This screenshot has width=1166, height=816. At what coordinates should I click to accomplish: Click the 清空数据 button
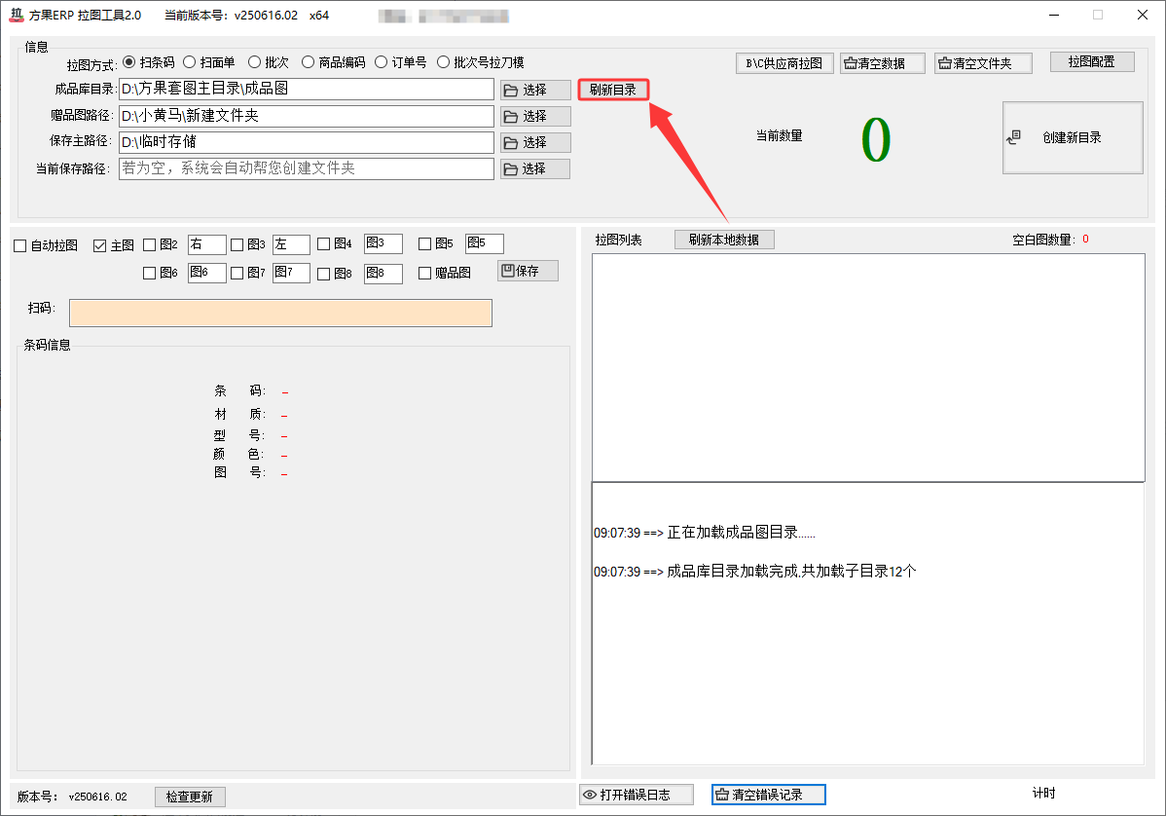point(883,63)
